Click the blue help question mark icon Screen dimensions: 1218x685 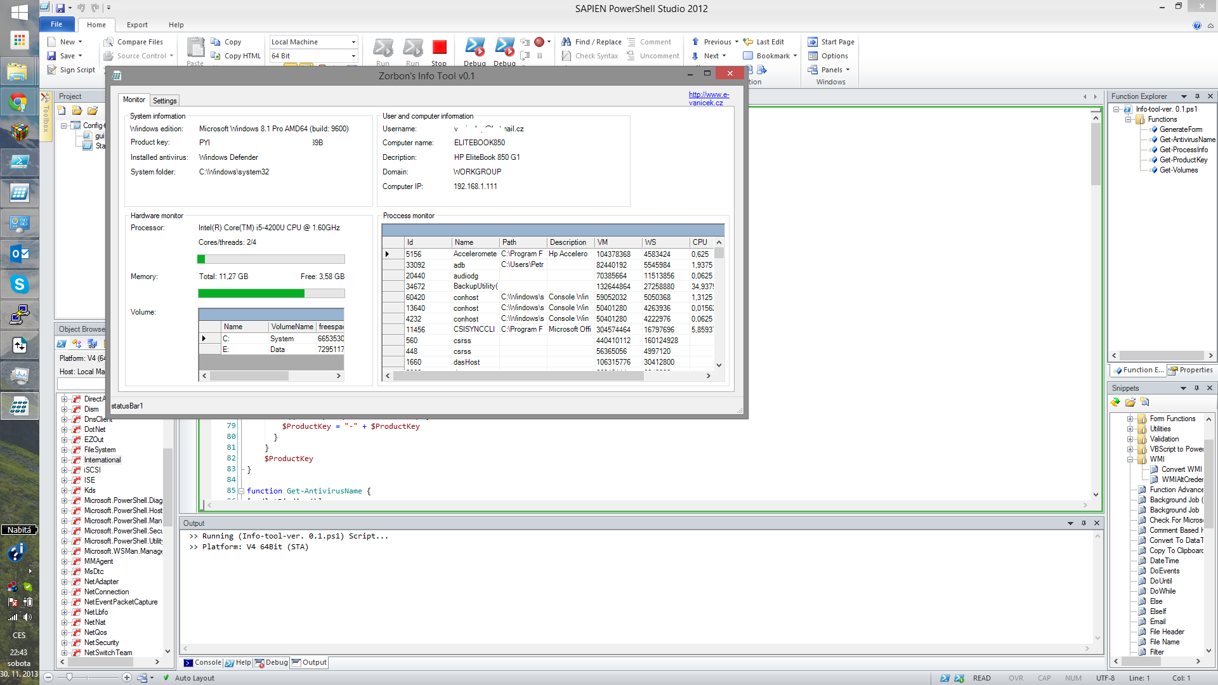[x=1197, y=25]
